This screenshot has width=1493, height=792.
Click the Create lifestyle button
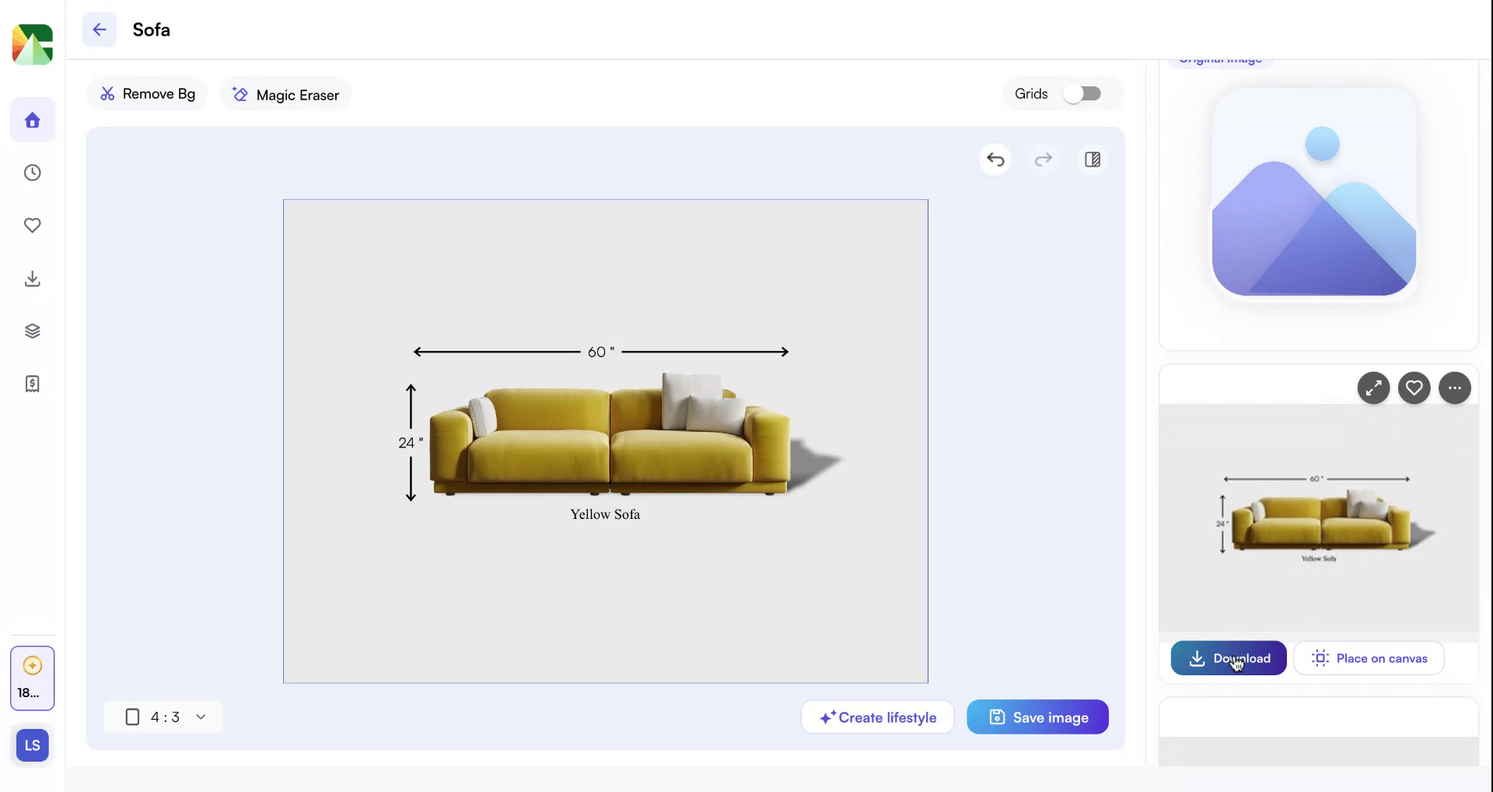pyautogui.click(x=877, y=717)
